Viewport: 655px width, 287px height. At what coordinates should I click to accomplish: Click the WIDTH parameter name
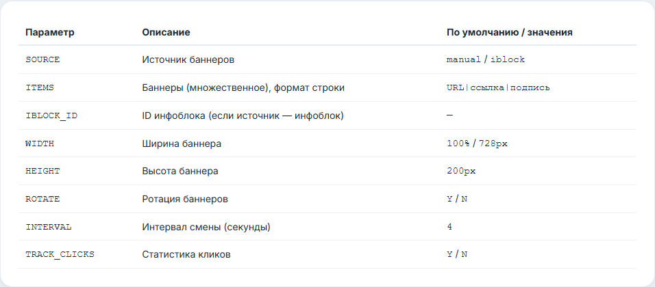click(x=40, y=143)
